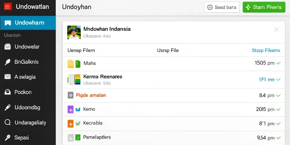The width and height of the screenshot is (290, 145).
Task: Click the Undowatlan app title
Action: coord(32,7)
